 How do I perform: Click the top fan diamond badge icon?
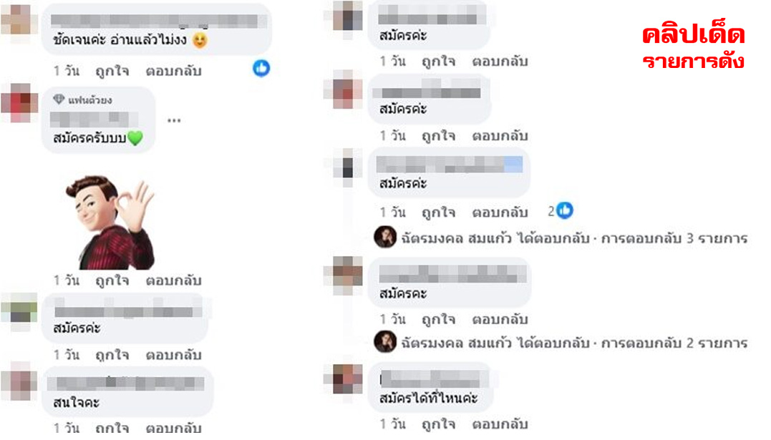tap(59, 99)
